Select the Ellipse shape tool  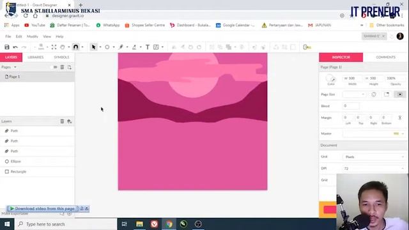107,47
